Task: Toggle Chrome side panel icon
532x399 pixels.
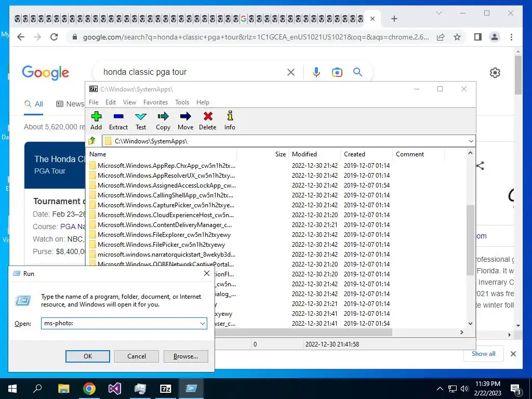Action: click(478, 37)
